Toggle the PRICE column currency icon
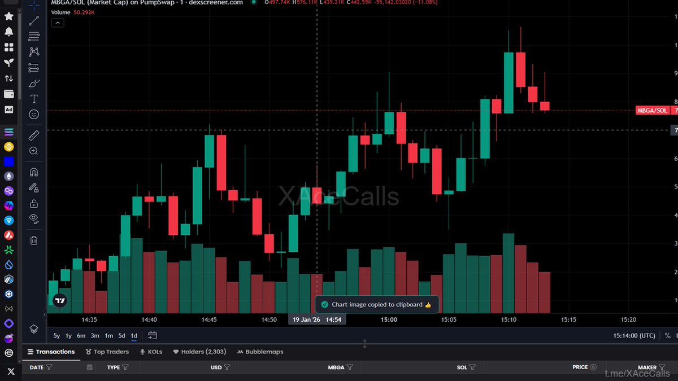Viewport: 678px width, 381px height. (593, 367)
